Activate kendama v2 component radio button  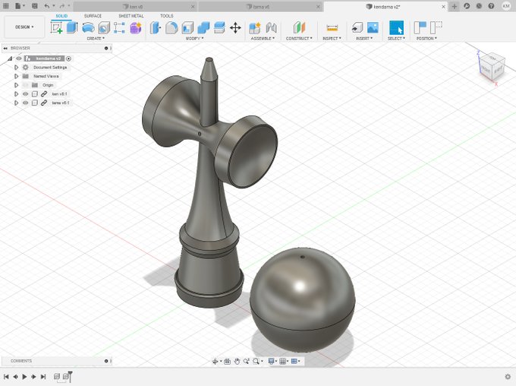pyautogui.click(x=68, y=59)
